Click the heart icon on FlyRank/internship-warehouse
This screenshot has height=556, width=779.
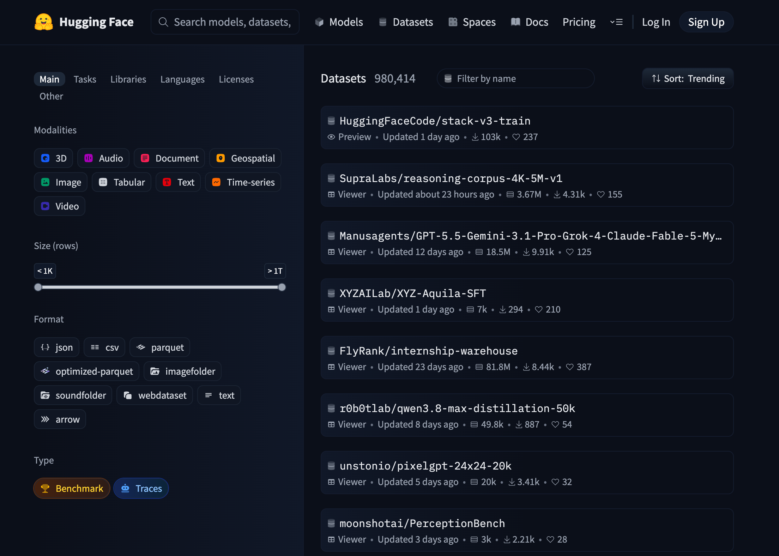pos(570,367)
